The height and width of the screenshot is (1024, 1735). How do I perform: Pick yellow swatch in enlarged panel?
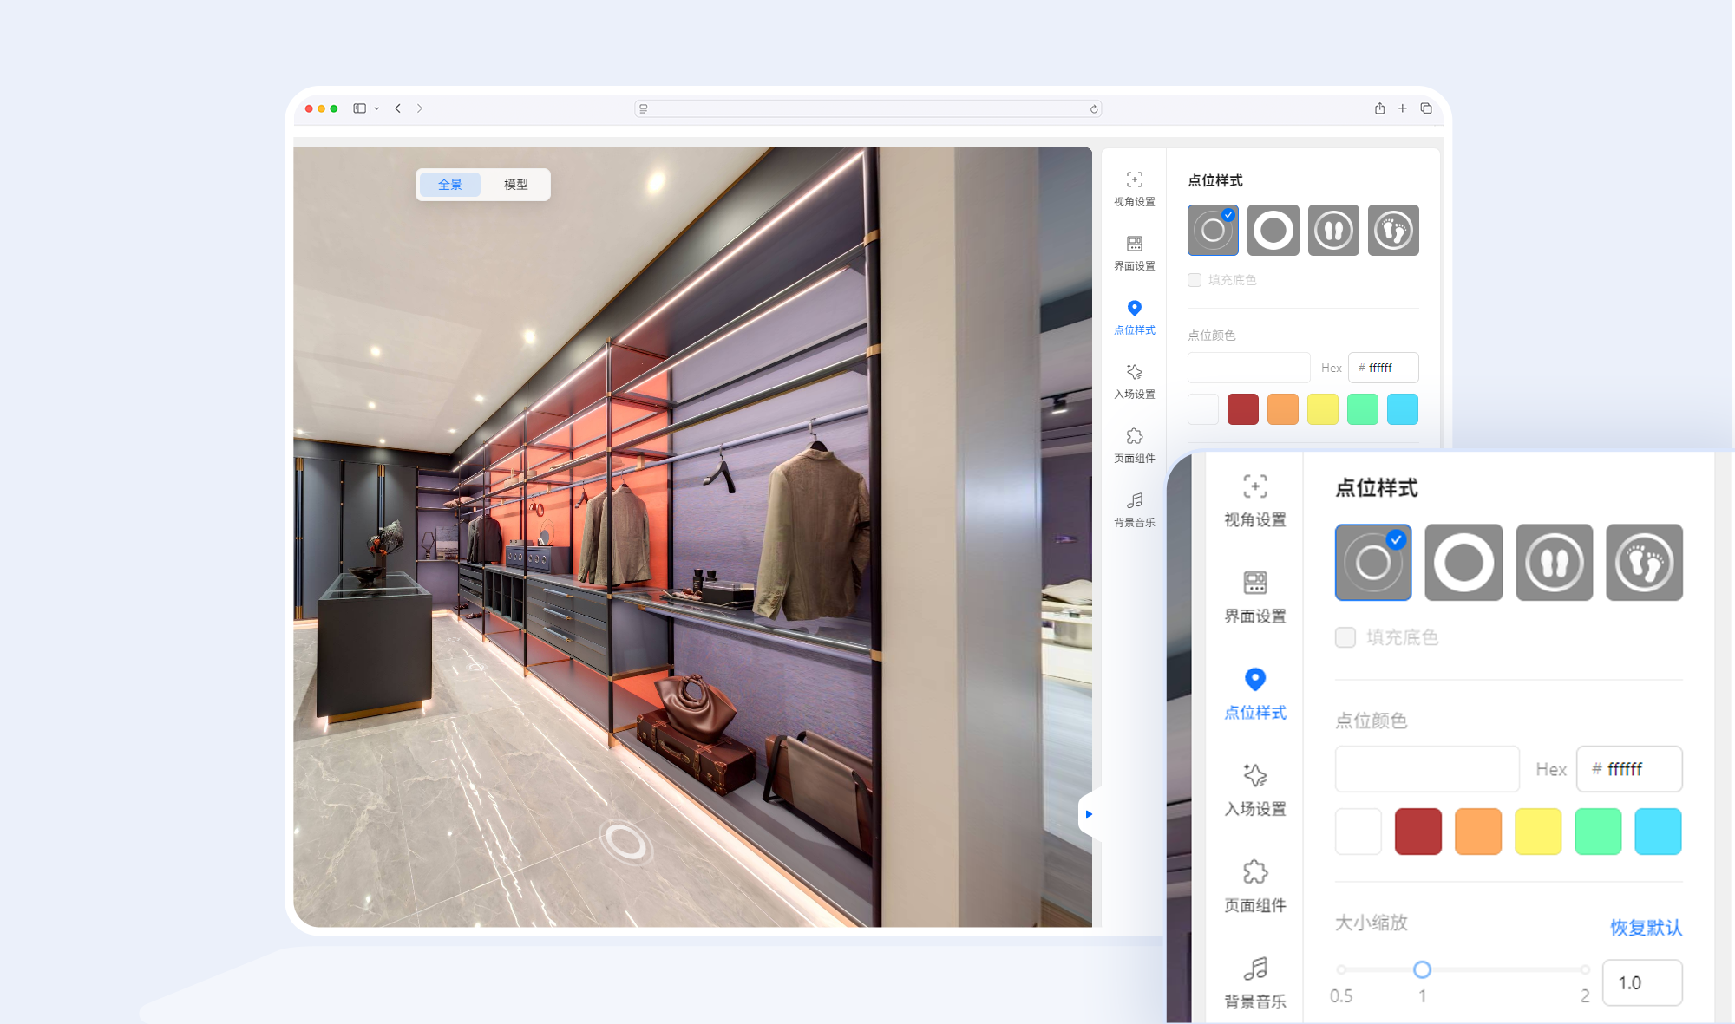point(1537,832)
